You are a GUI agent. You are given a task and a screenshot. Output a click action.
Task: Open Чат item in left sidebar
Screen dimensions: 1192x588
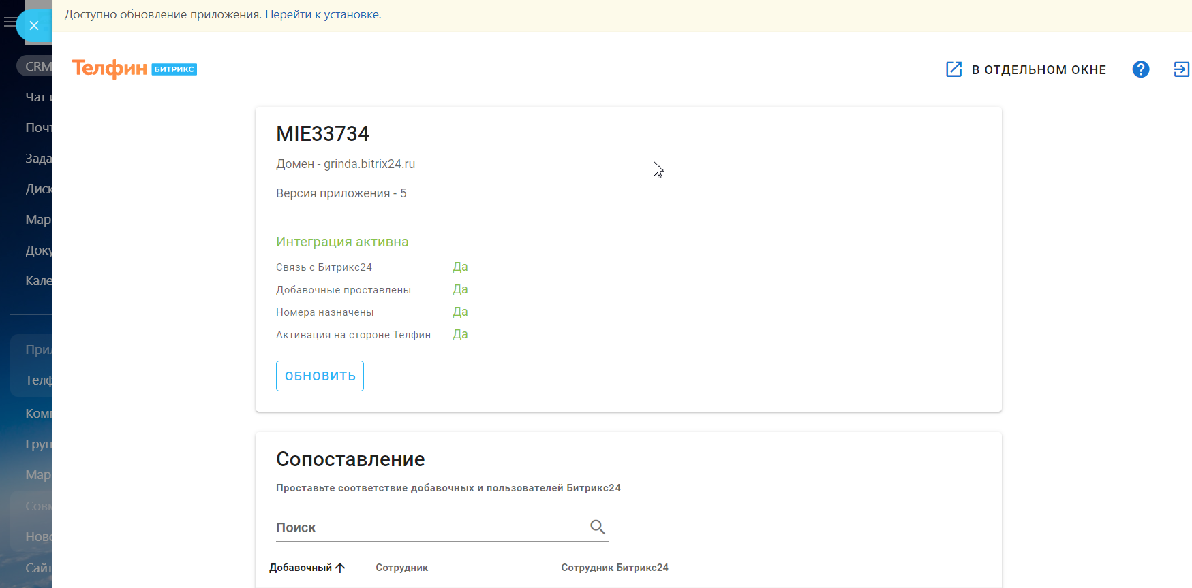pyautogui.click(x=37, y=97)
